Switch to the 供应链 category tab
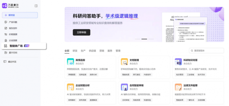The height and width of the screenshot is (106, 229). tap(92, 51)
